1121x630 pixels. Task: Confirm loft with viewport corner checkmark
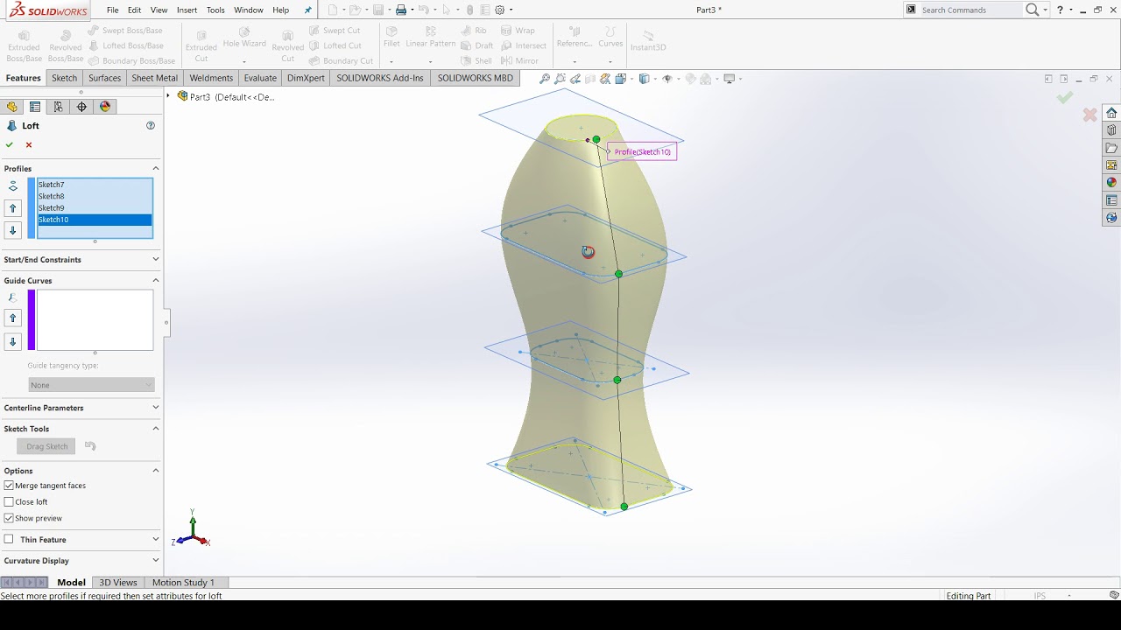pos(1065,98)
